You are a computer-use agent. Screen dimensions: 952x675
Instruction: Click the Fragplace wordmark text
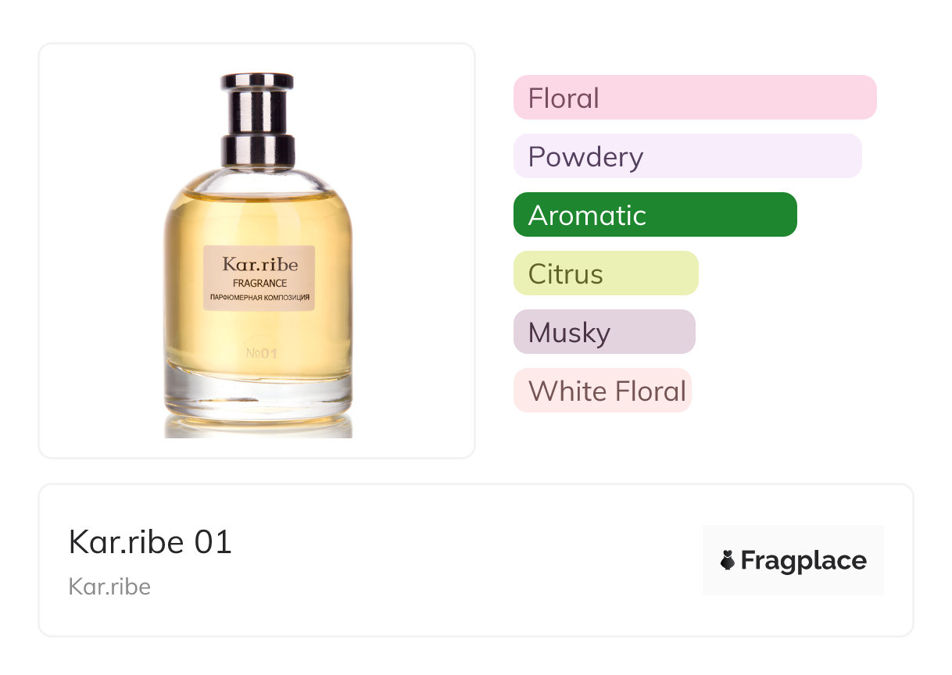click(x=803, y=561)
